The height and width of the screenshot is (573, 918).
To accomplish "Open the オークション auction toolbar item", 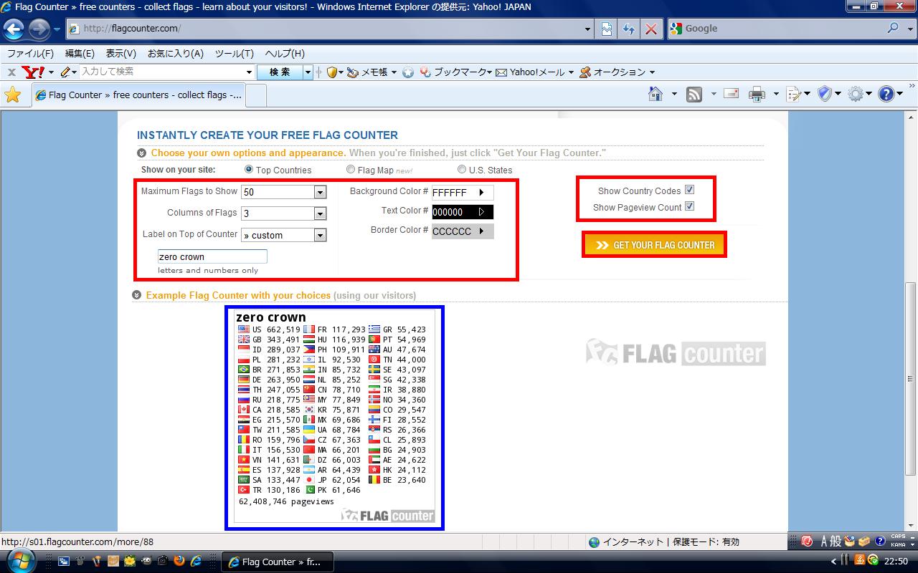I will click(x=617, y=72).
